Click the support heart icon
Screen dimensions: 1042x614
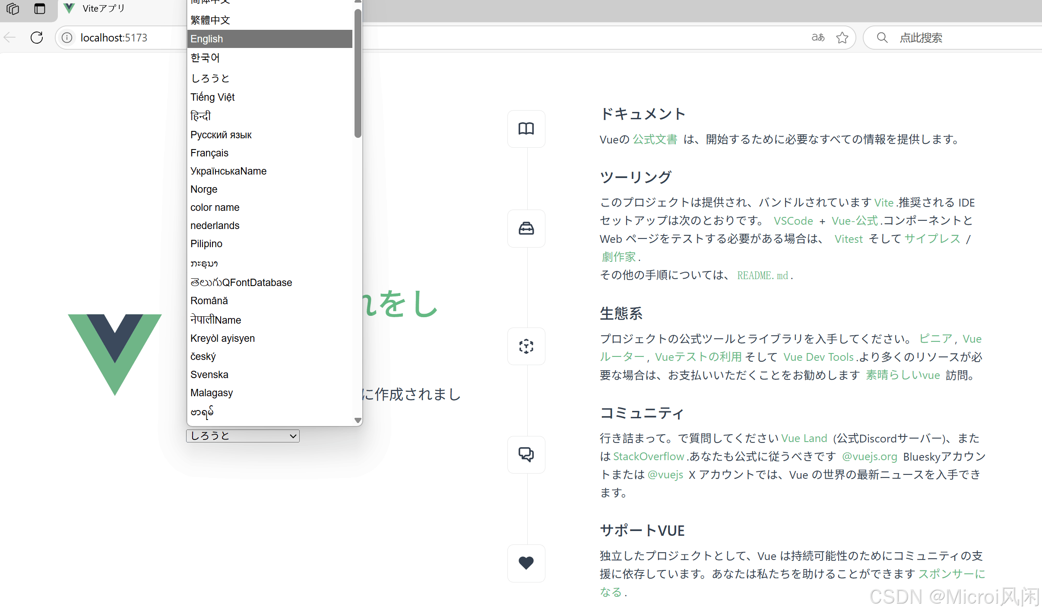(x=526, y=563)
